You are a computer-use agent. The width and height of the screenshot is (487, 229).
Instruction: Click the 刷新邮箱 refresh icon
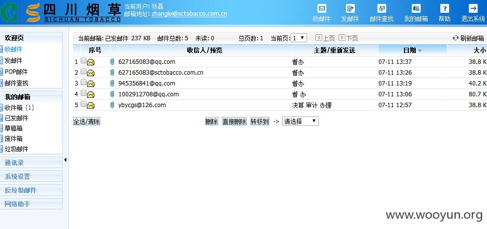click(x=456, y=38)
